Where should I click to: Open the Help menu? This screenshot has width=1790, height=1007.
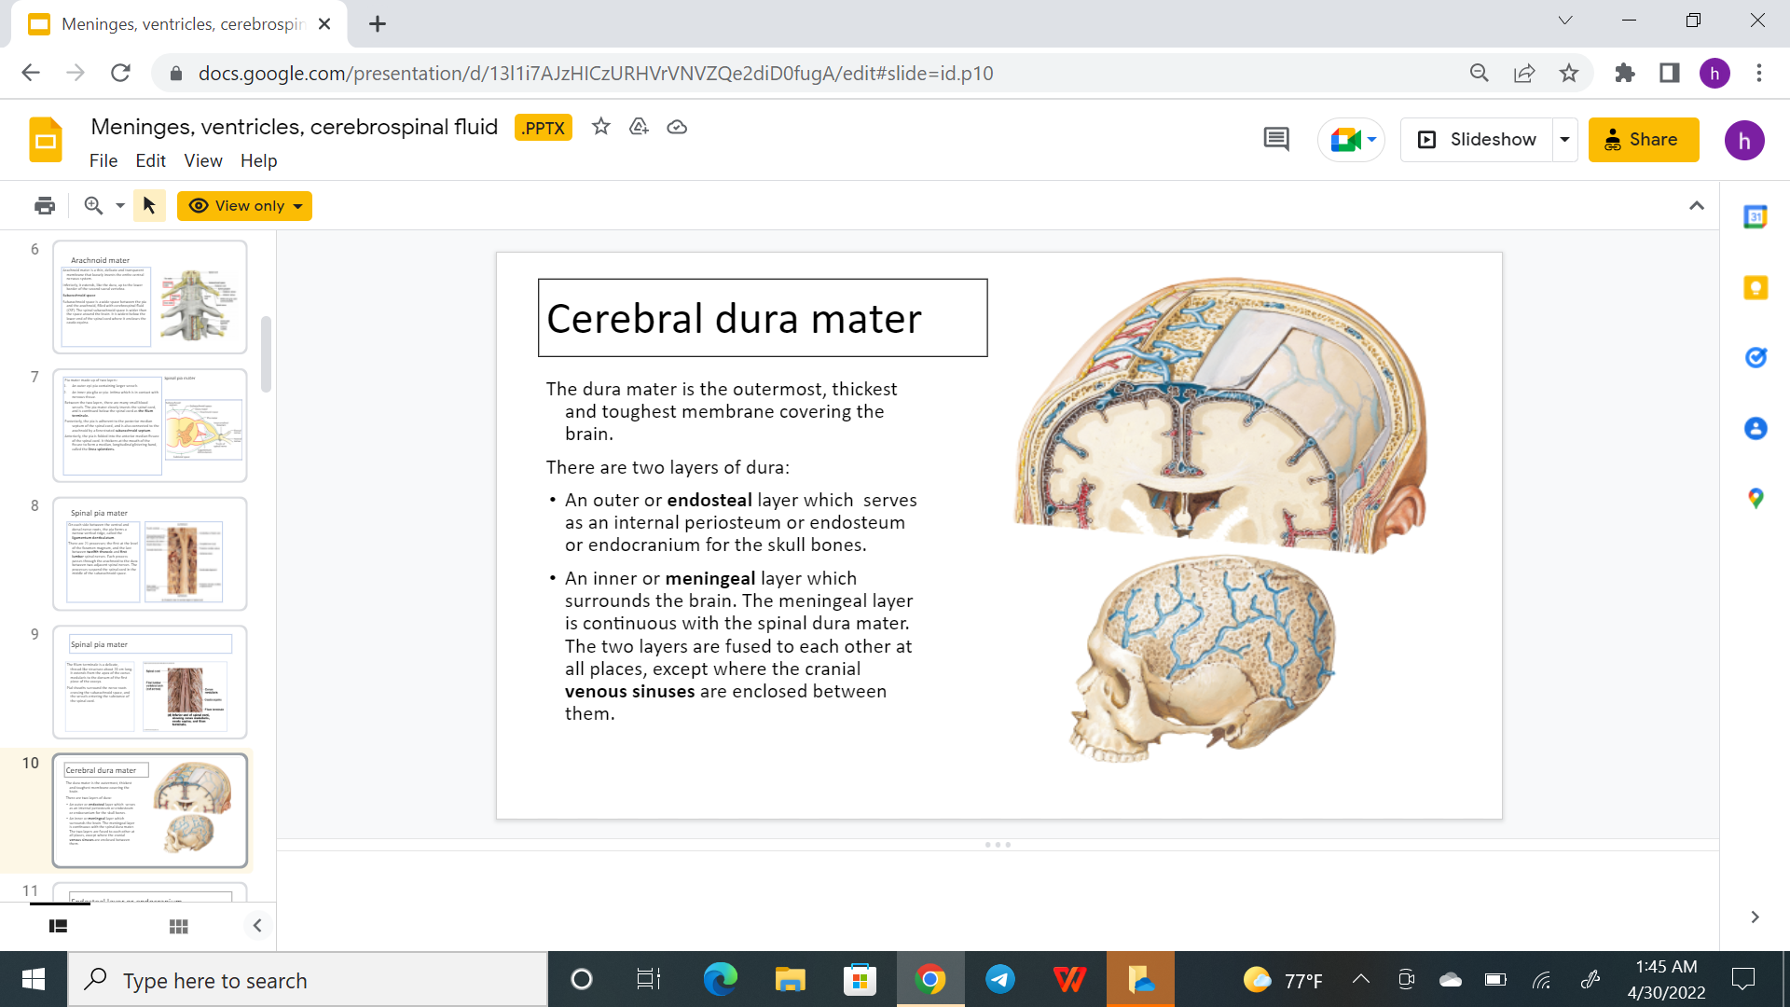click(x=258, y=160)
